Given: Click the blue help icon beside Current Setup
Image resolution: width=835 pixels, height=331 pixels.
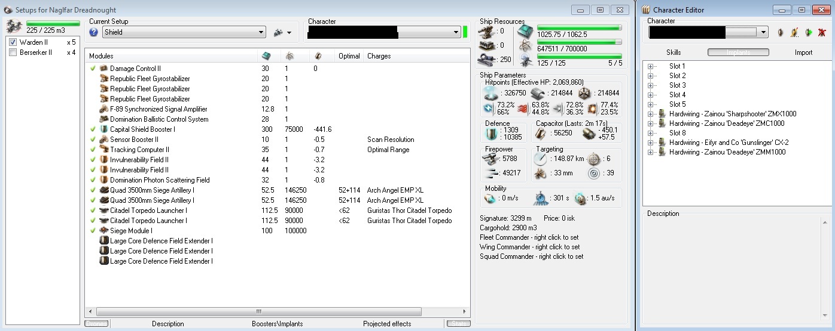Looking at the screenshot, I should click(93, 32).
